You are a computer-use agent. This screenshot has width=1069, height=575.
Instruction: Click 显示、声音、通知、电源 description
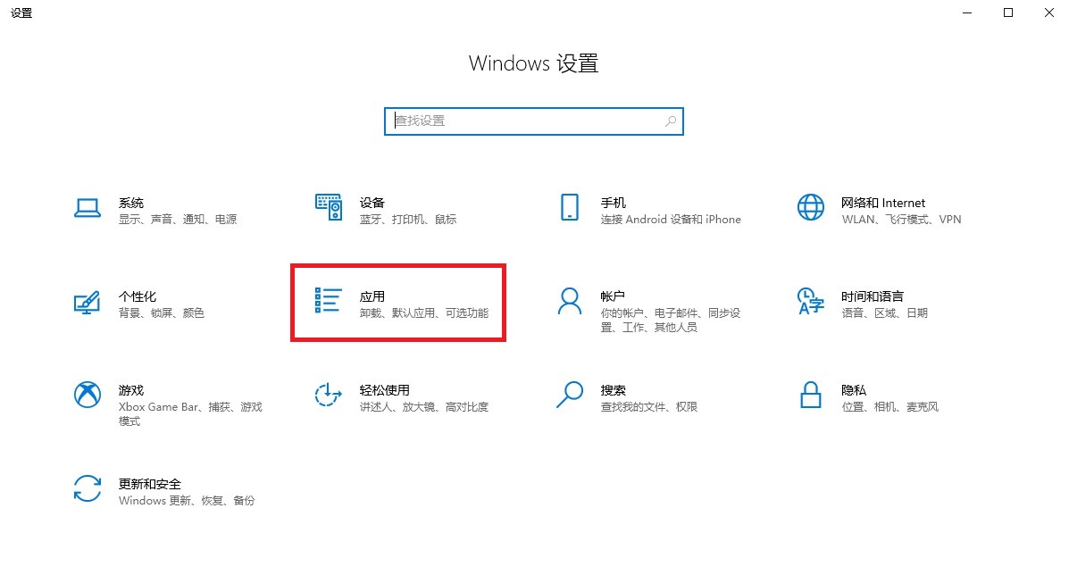coord(178,220)
